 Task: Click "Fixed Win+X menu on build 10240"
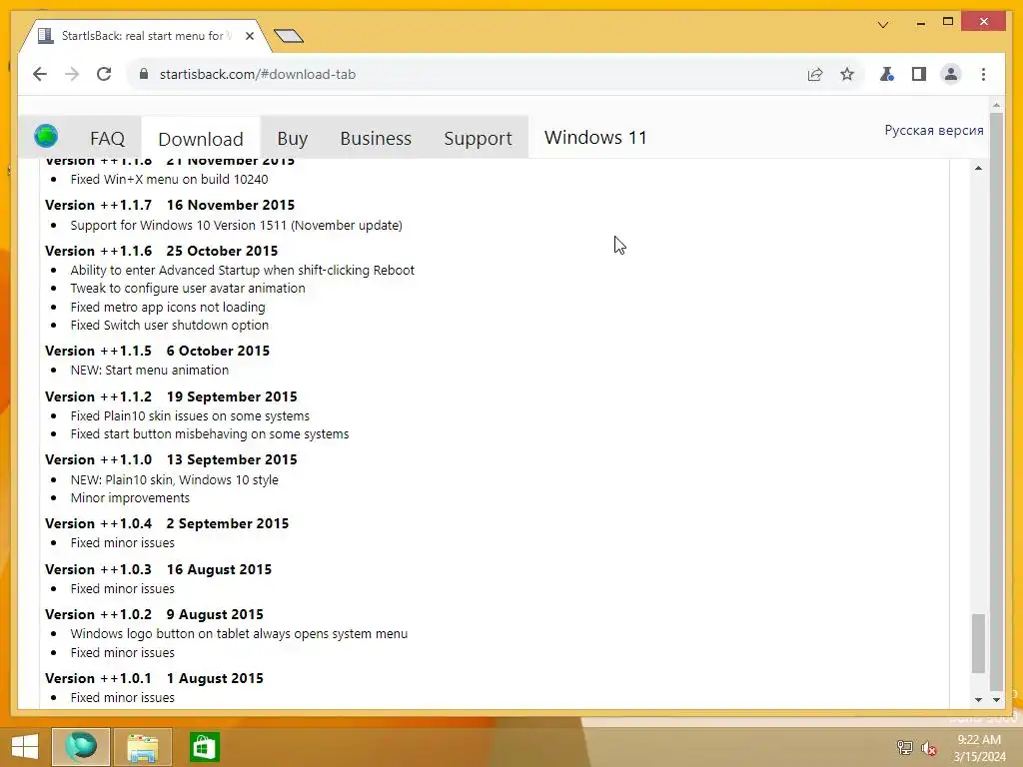point(169,179)
